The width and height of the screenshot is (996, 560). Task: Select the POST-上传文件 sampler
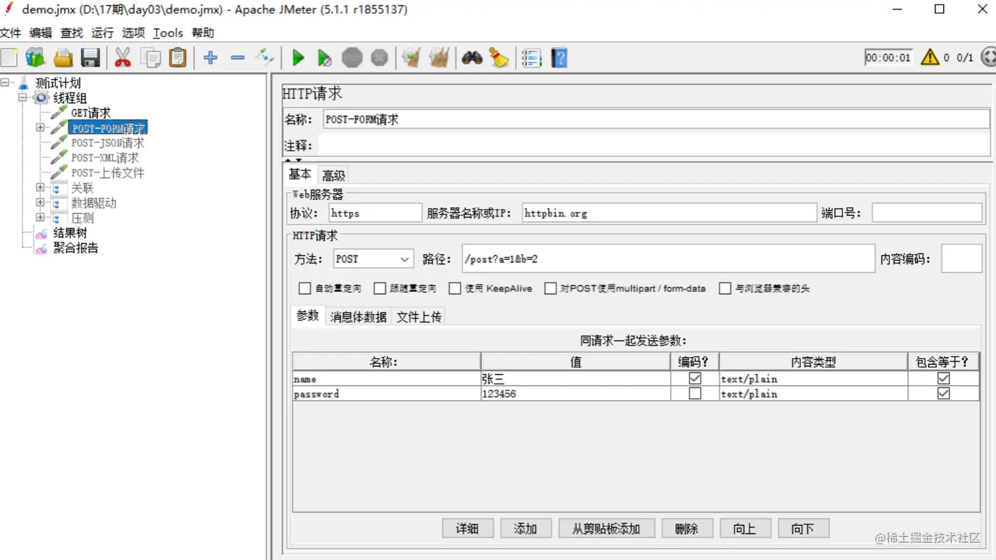[x=107, y=173]
